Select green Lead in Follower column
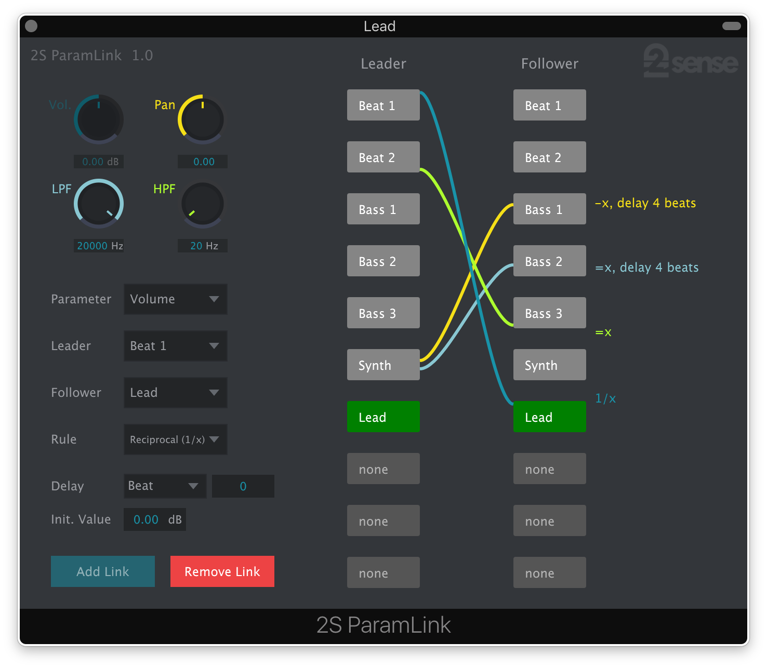This screenshot has height=668, width=767. point(550,417)
